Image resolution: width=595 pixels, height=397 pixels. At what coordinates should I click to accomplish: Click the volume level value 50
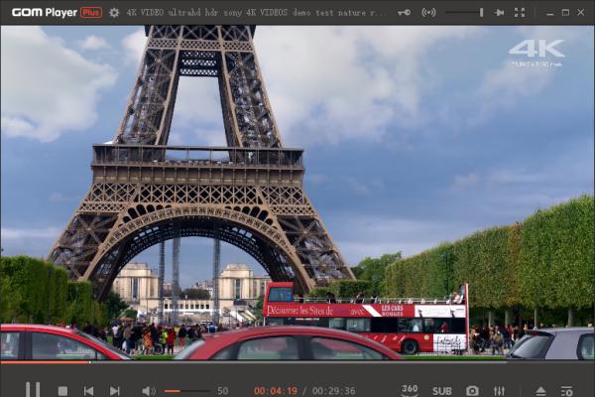(x=223, y=391)
